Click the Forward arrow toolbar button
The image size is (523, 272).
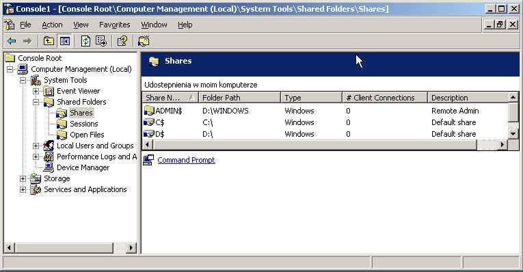(27, 41)
